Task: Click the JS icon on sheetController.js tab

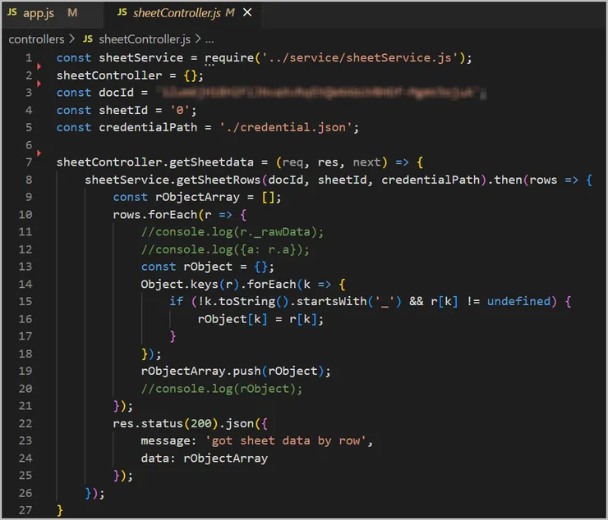Action: point(122,12)
